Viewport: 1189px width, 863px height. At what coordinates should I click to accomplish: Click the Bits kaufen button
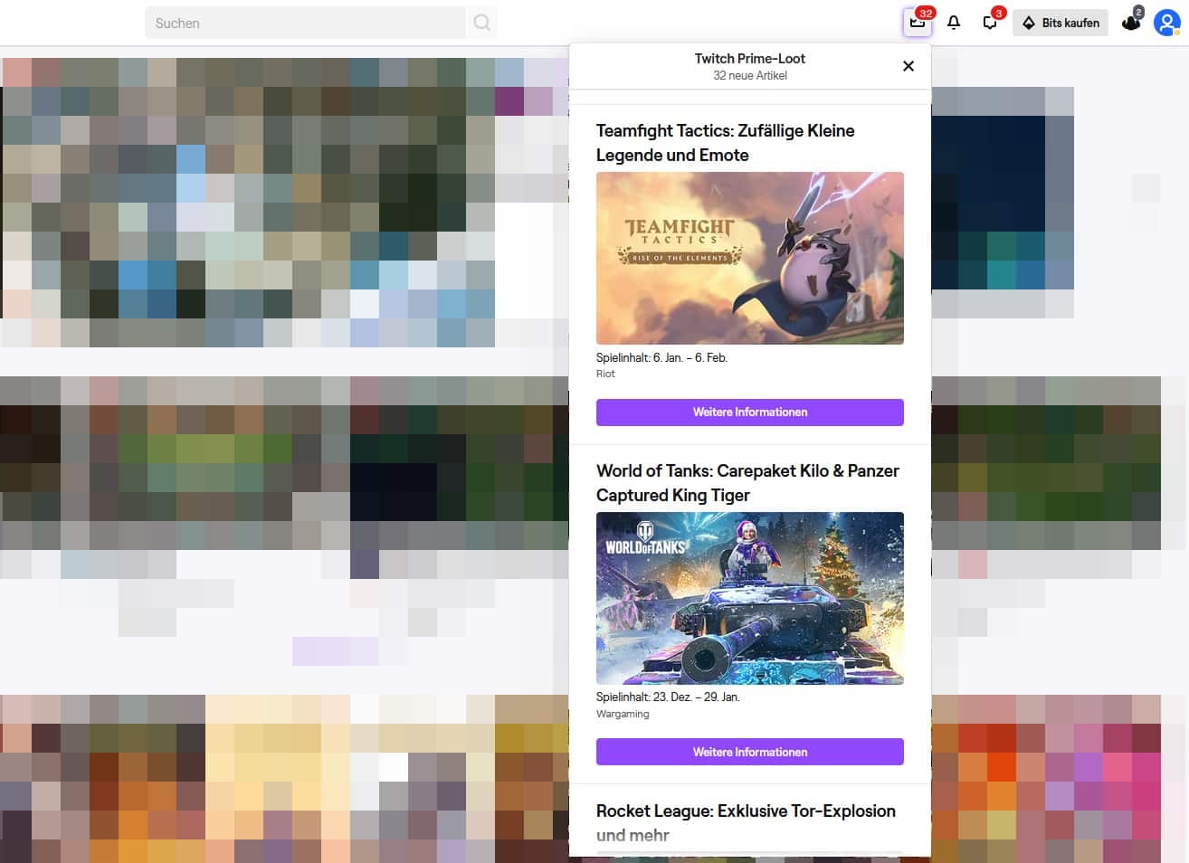pyautogui.click(x=1060, y=22)
